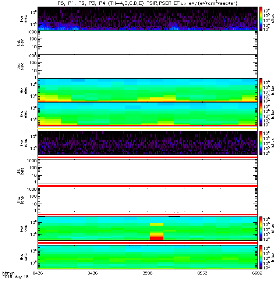Click the "100" tick label on thc elec axis
The height and width of the screenshot is (294, 276).
click(x=33, y=62)
